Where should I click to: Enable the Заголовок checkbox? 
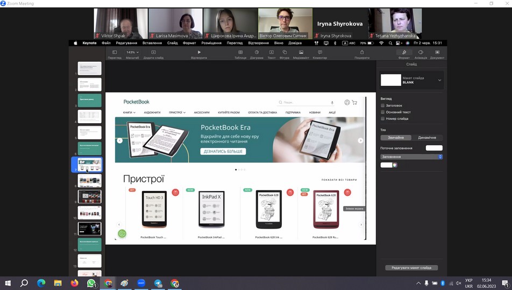tap(383, 105)
